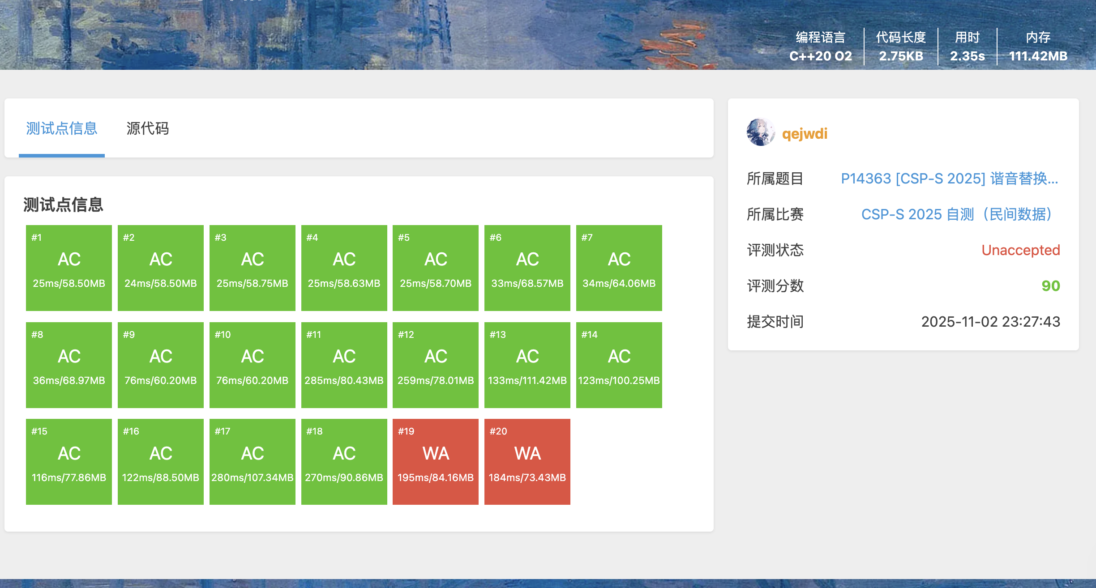Select test case #15 tile
Image resolution: width=1096 pixels, height=588 pixels.
click(69, 461)
